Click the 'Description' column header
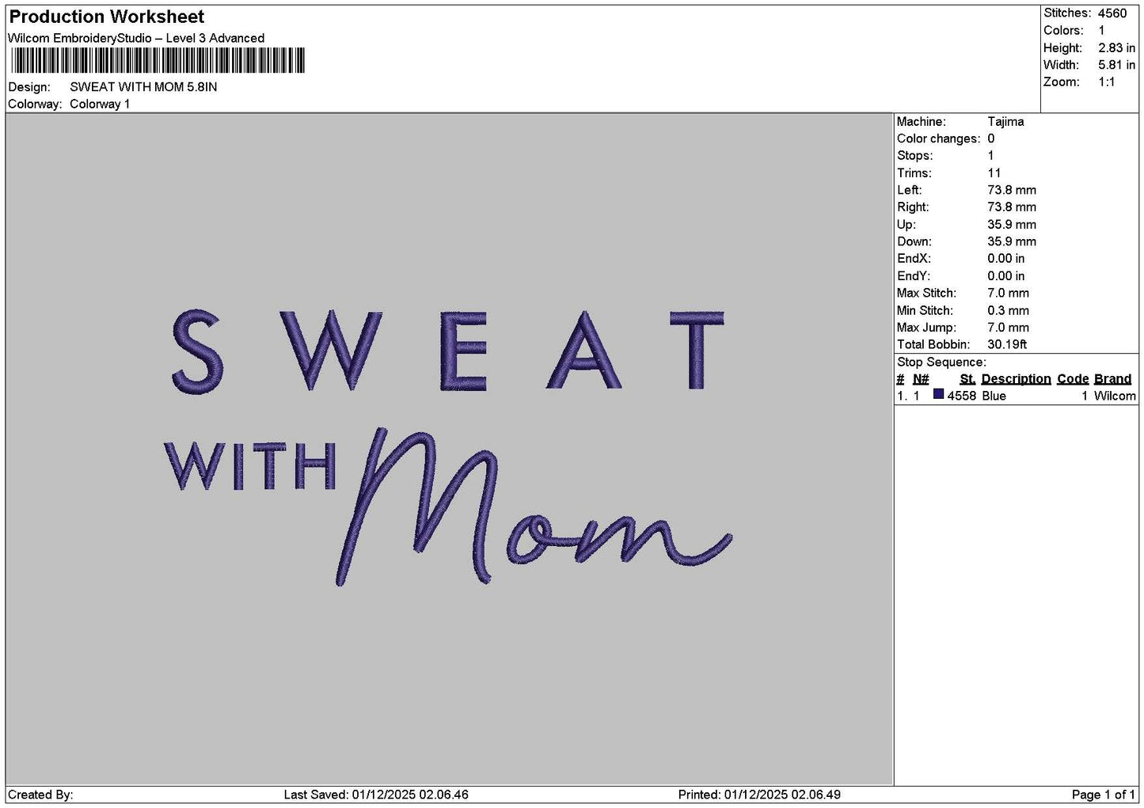The height and width of the screenshot is (808, 1144). coord(1016,379)
